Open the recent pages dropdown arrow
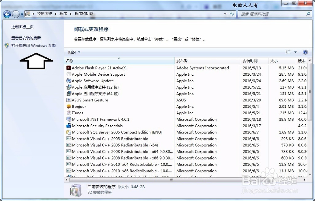This screenshot has width=315, height=201. 22,14
